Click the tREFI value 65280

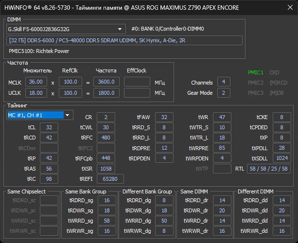110,179
